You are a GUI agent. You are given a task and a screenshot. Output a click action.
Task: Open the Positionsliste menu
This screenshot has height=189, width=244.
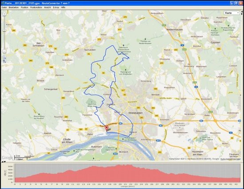36,8
